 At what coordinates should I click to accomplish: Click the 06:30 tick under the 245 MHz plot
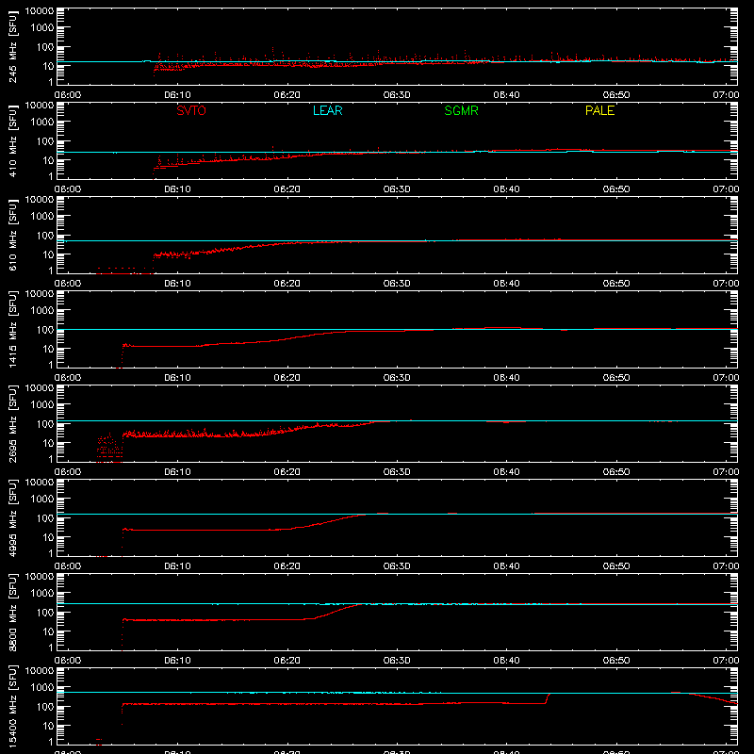coord(397,95)
